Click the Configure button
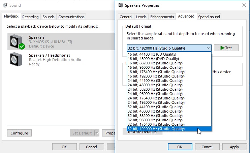 [x=19, y=133]
